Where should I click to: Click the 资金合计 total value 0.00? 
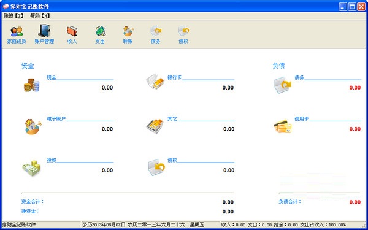[x=228, y=202]
